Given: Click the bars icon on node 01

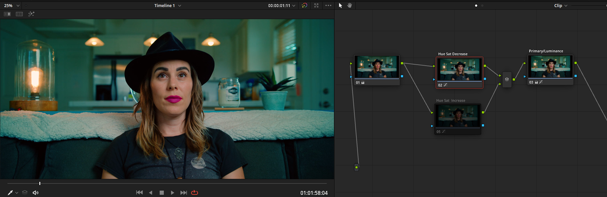Looking at the screenshot, I should (363, 83).
